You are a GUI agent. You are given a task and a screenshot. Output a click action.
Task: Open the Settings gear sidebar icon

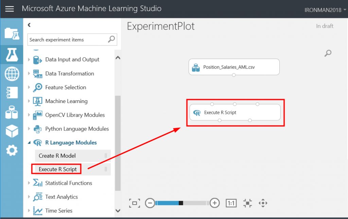pyautogui.click(x=12, y=151)
